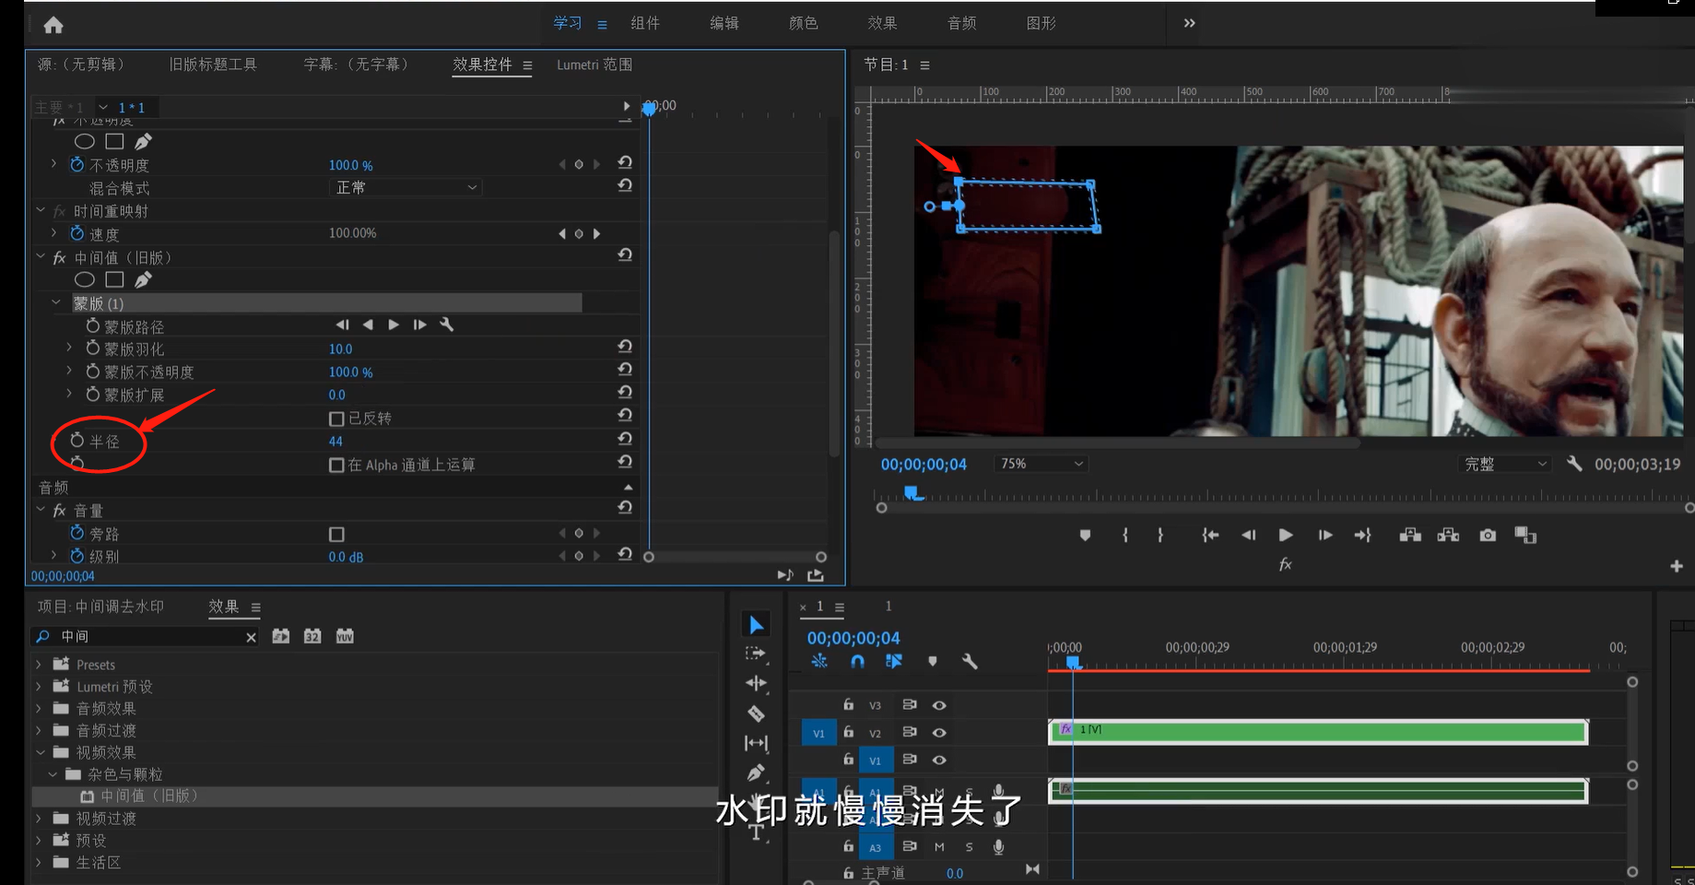Screen dimensions: 1695x885
Task: Open the 混合模式 dropdown showing 正常
Action: (x=406, y=187)
